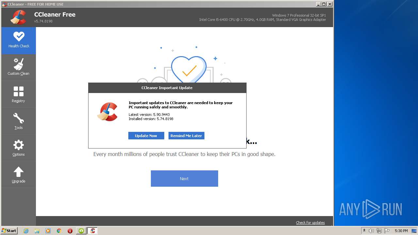Open the Upgrade section
418x235 pixels.
pos(19,175)
